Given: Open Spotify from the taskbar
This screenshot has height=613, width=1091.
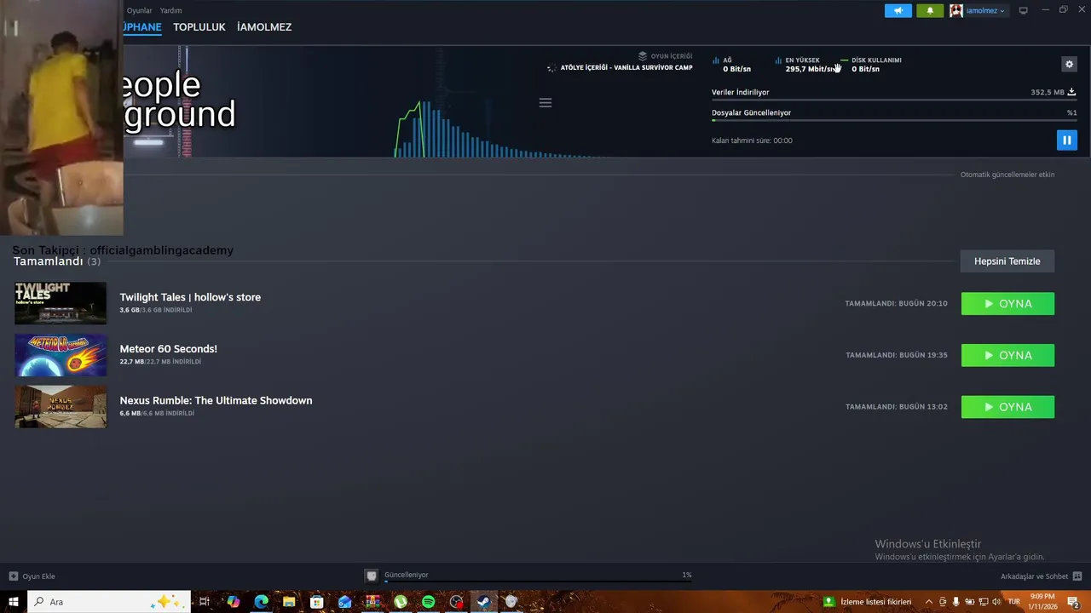Looking at the screenshot, I should (428, 602).
